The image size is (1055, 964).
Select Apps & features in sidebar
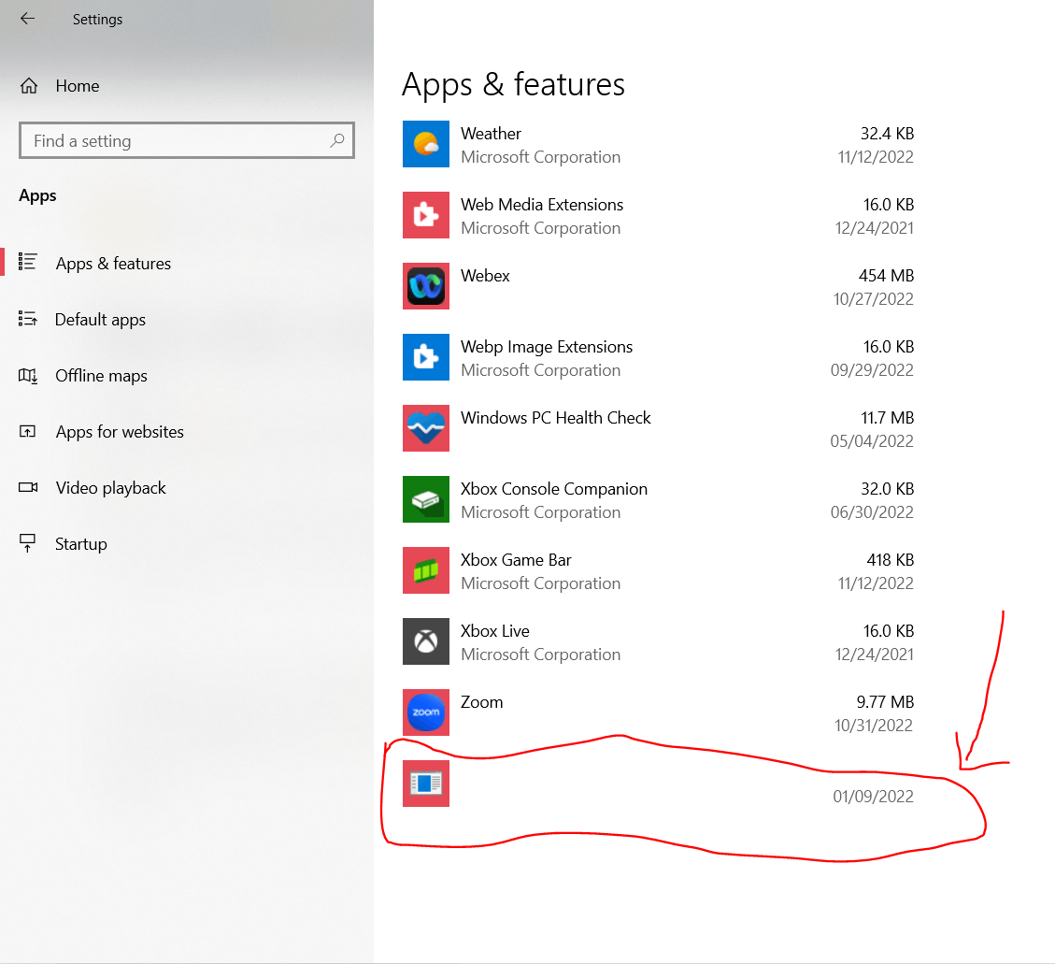tap(113, 264)
